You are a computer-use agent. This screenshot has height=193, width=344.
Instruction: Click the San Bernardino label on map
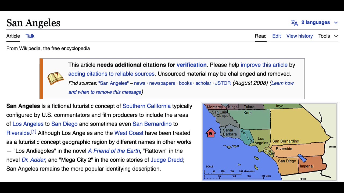(x=285, y=141)
